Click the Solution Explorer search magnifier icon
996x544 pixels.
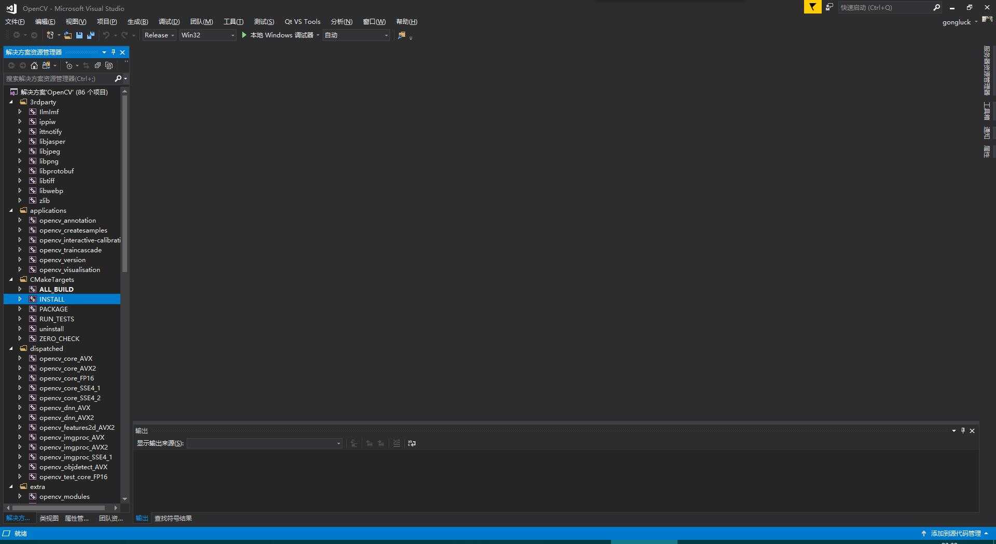click(118, 78)
